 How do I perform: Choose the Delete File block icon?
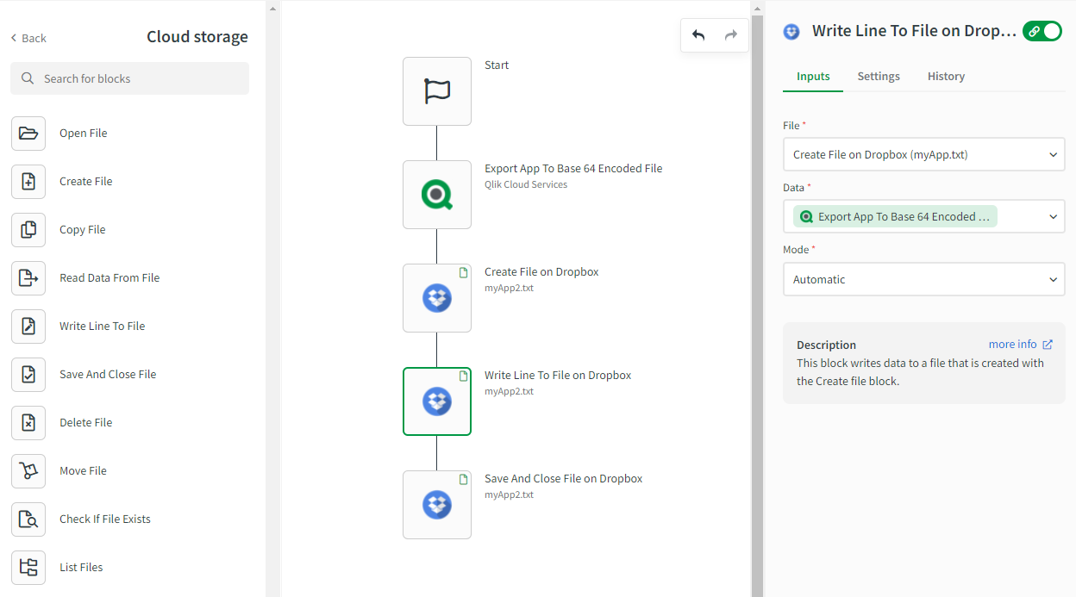pyautogui.click(x=28, y=423)
